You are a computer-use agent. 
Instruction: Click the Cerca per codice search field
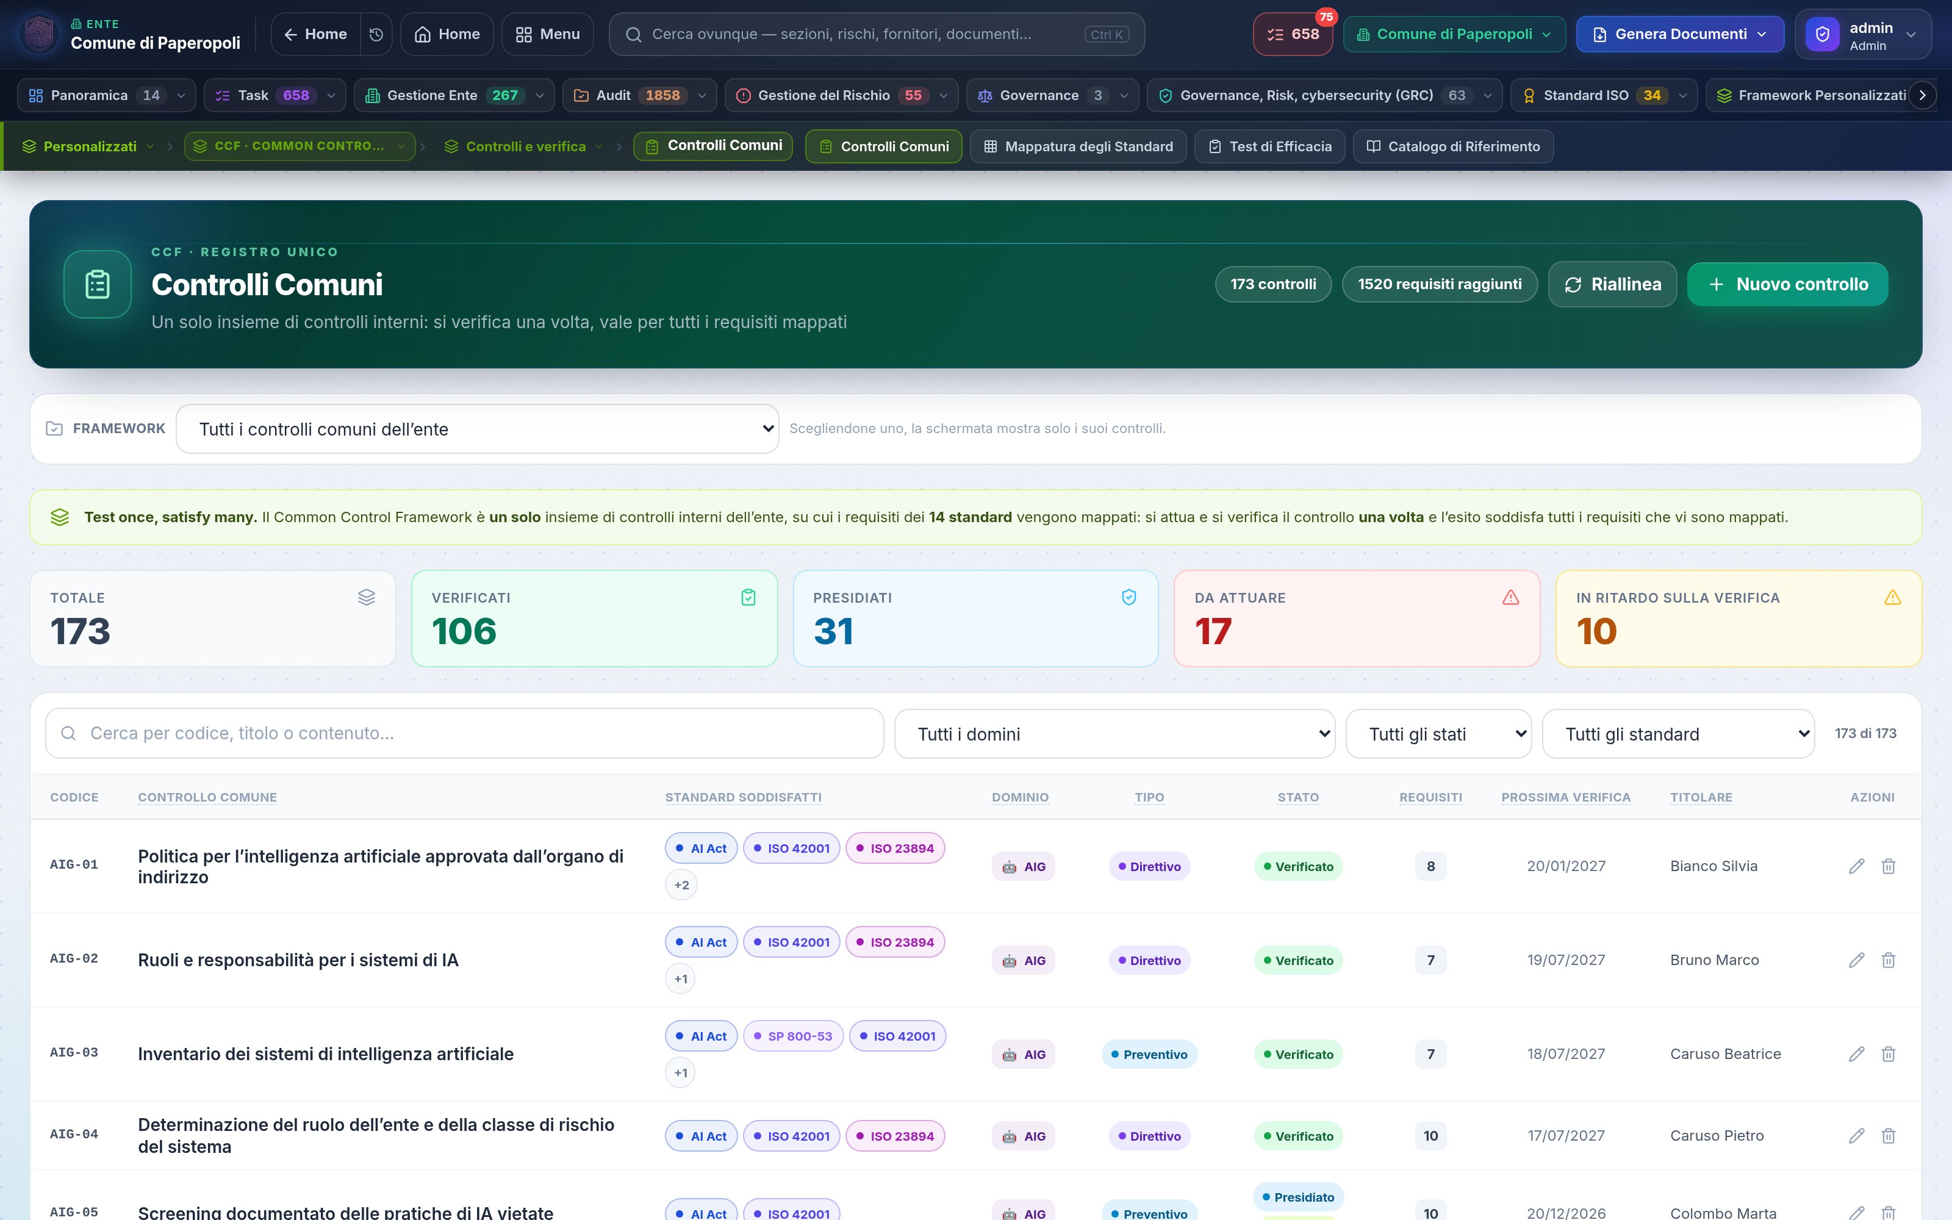pyautogui.click(x=465, y=733)
